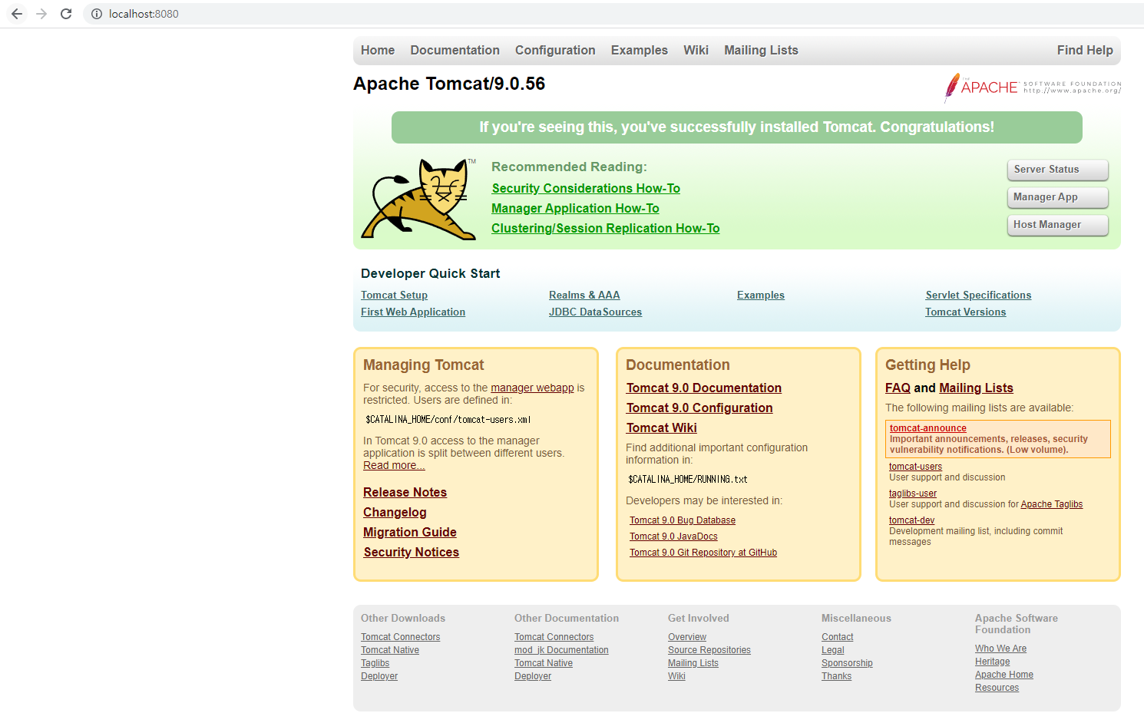This screenshot has width=1144, height=723.
Task: Open Legal under Miscellaneous
Action: coord(832,650)
